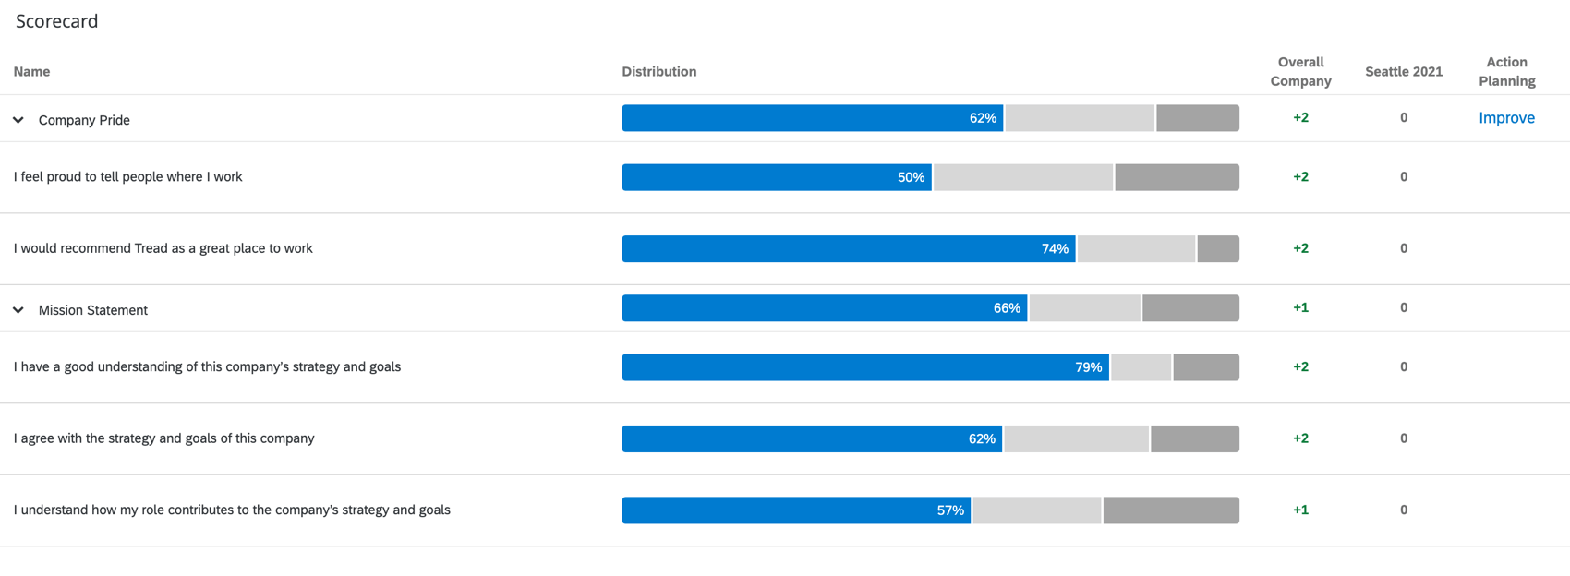Sort by the Overall Company column header

(x=1300, y=71)
